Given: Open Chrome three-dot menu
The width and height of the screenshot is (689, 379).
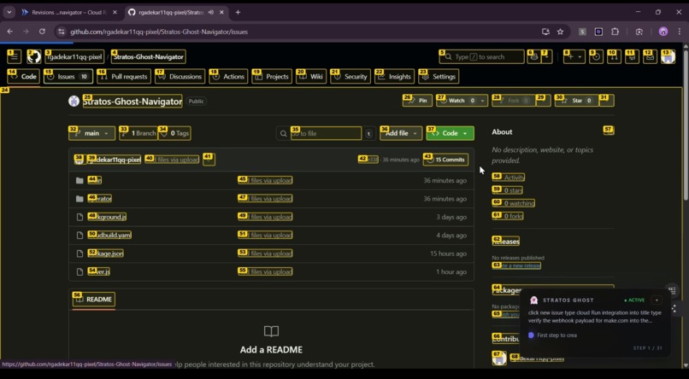Looking at the screenshot, I should click(x=680, y=32).
